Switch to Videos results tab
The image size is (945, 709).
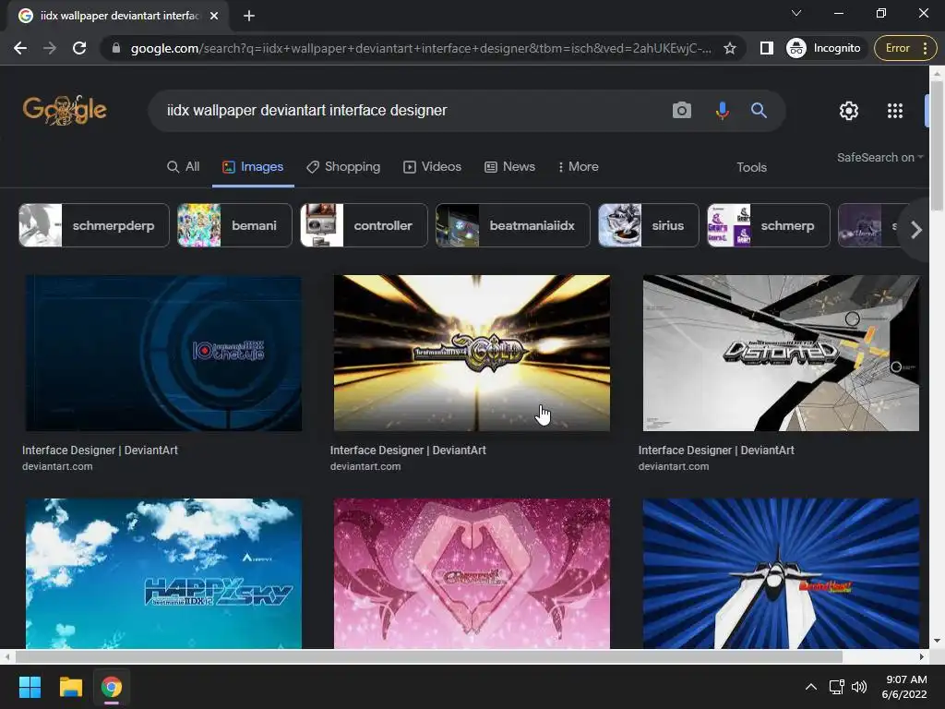432,167
